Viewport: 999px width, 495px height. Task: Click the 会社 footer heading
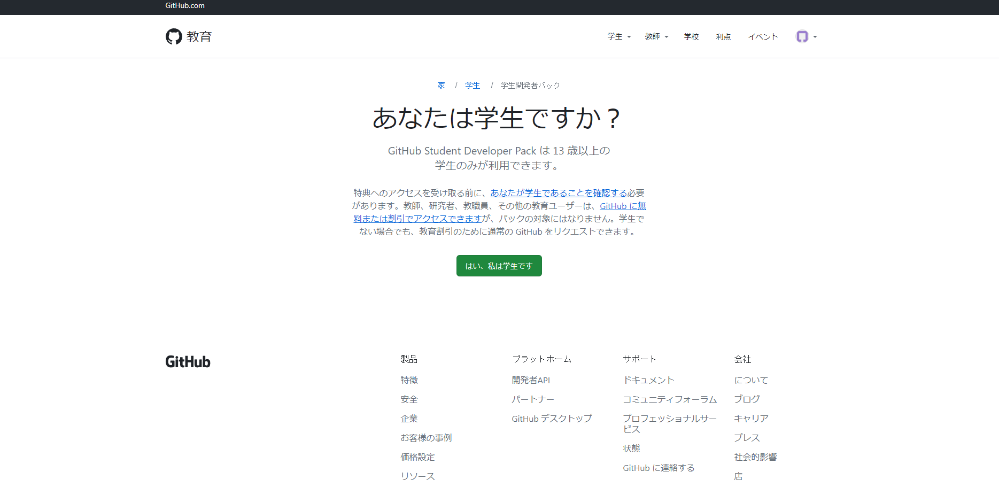tap(742, 359)
